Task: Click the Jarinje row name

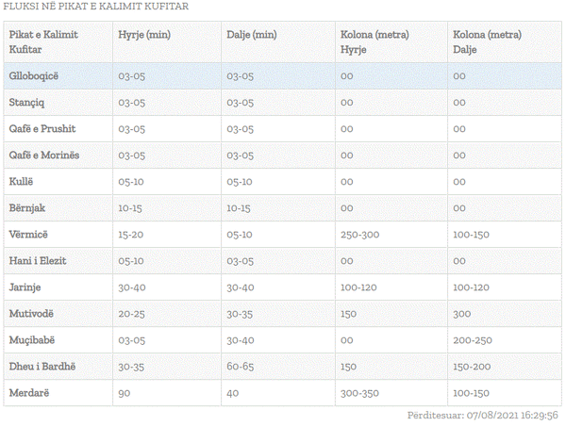Action: click(25, 287)
